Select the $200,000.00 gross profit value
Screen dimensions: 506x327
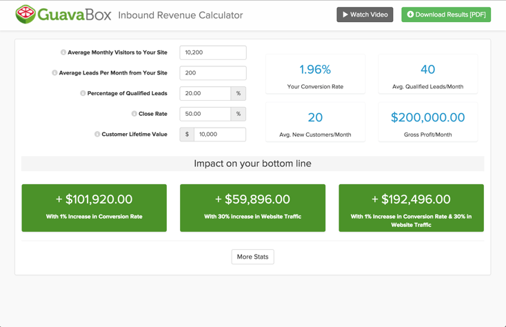point(428,117)
